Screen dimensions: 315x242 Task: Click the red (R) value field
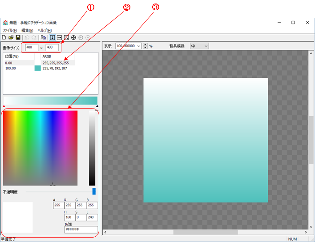pyautogui.click(x=70, y=205)
